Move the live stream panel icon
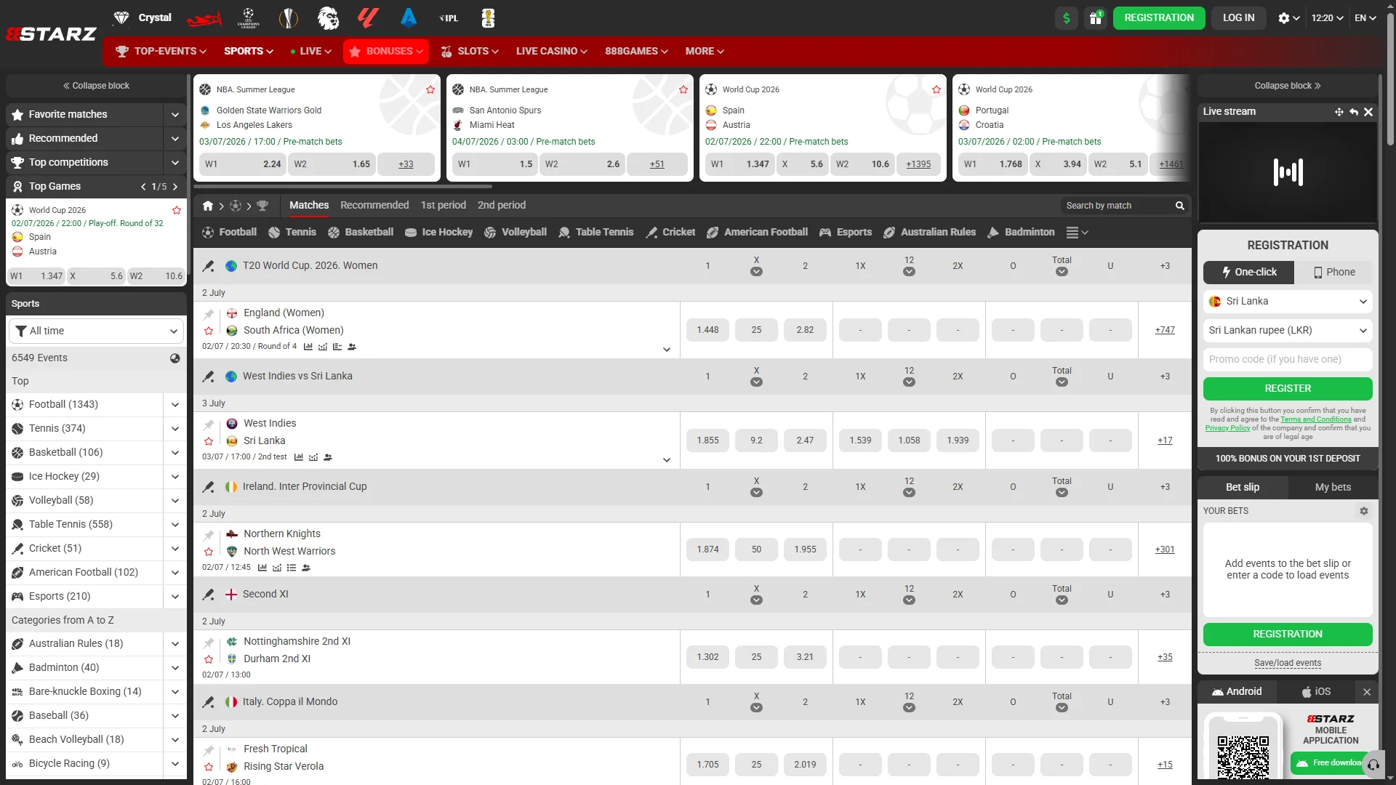1396x785 pixels. point(1339,111)
